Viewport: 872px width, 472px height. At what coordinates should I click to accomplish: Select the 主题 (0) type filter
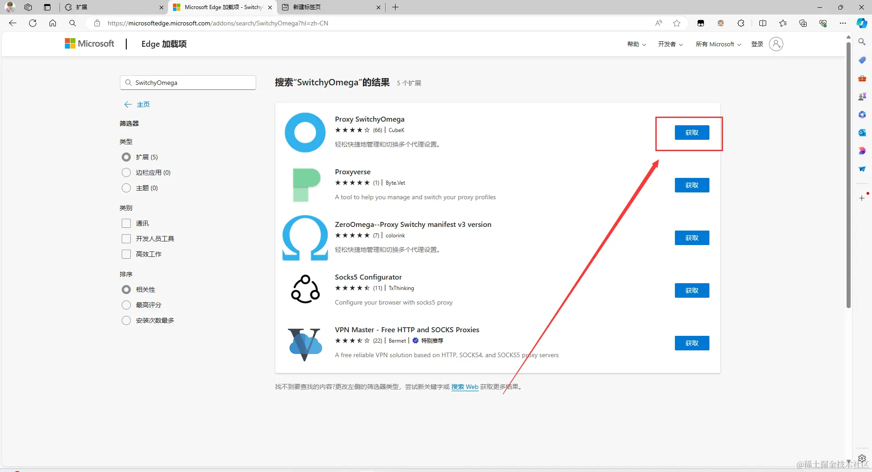(x=126, y=188)
